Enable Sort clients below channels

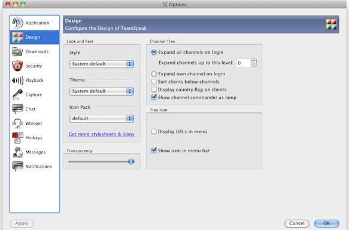click(154, 82)
